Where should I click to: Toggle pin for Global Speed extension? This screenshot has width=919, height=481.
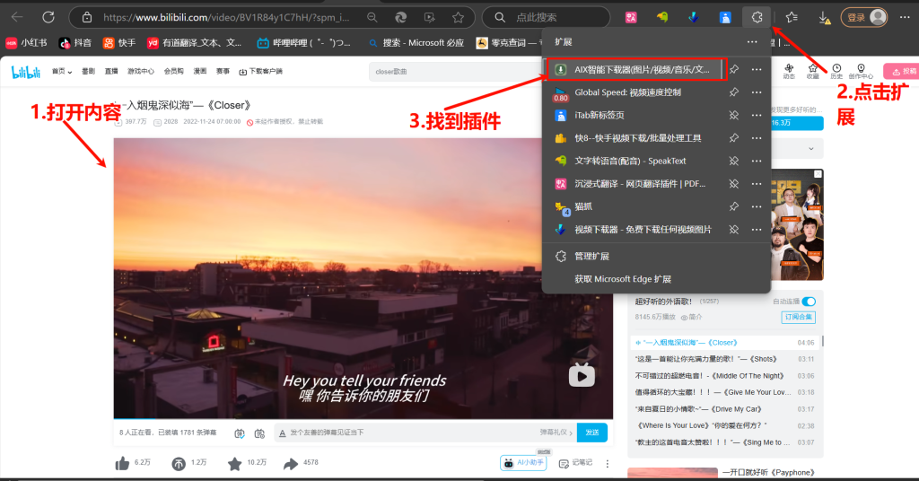733,92
